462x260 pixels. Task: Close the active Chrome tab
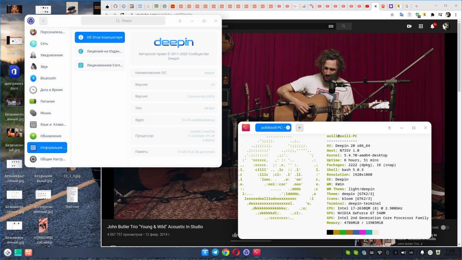(x=375, y=6)
